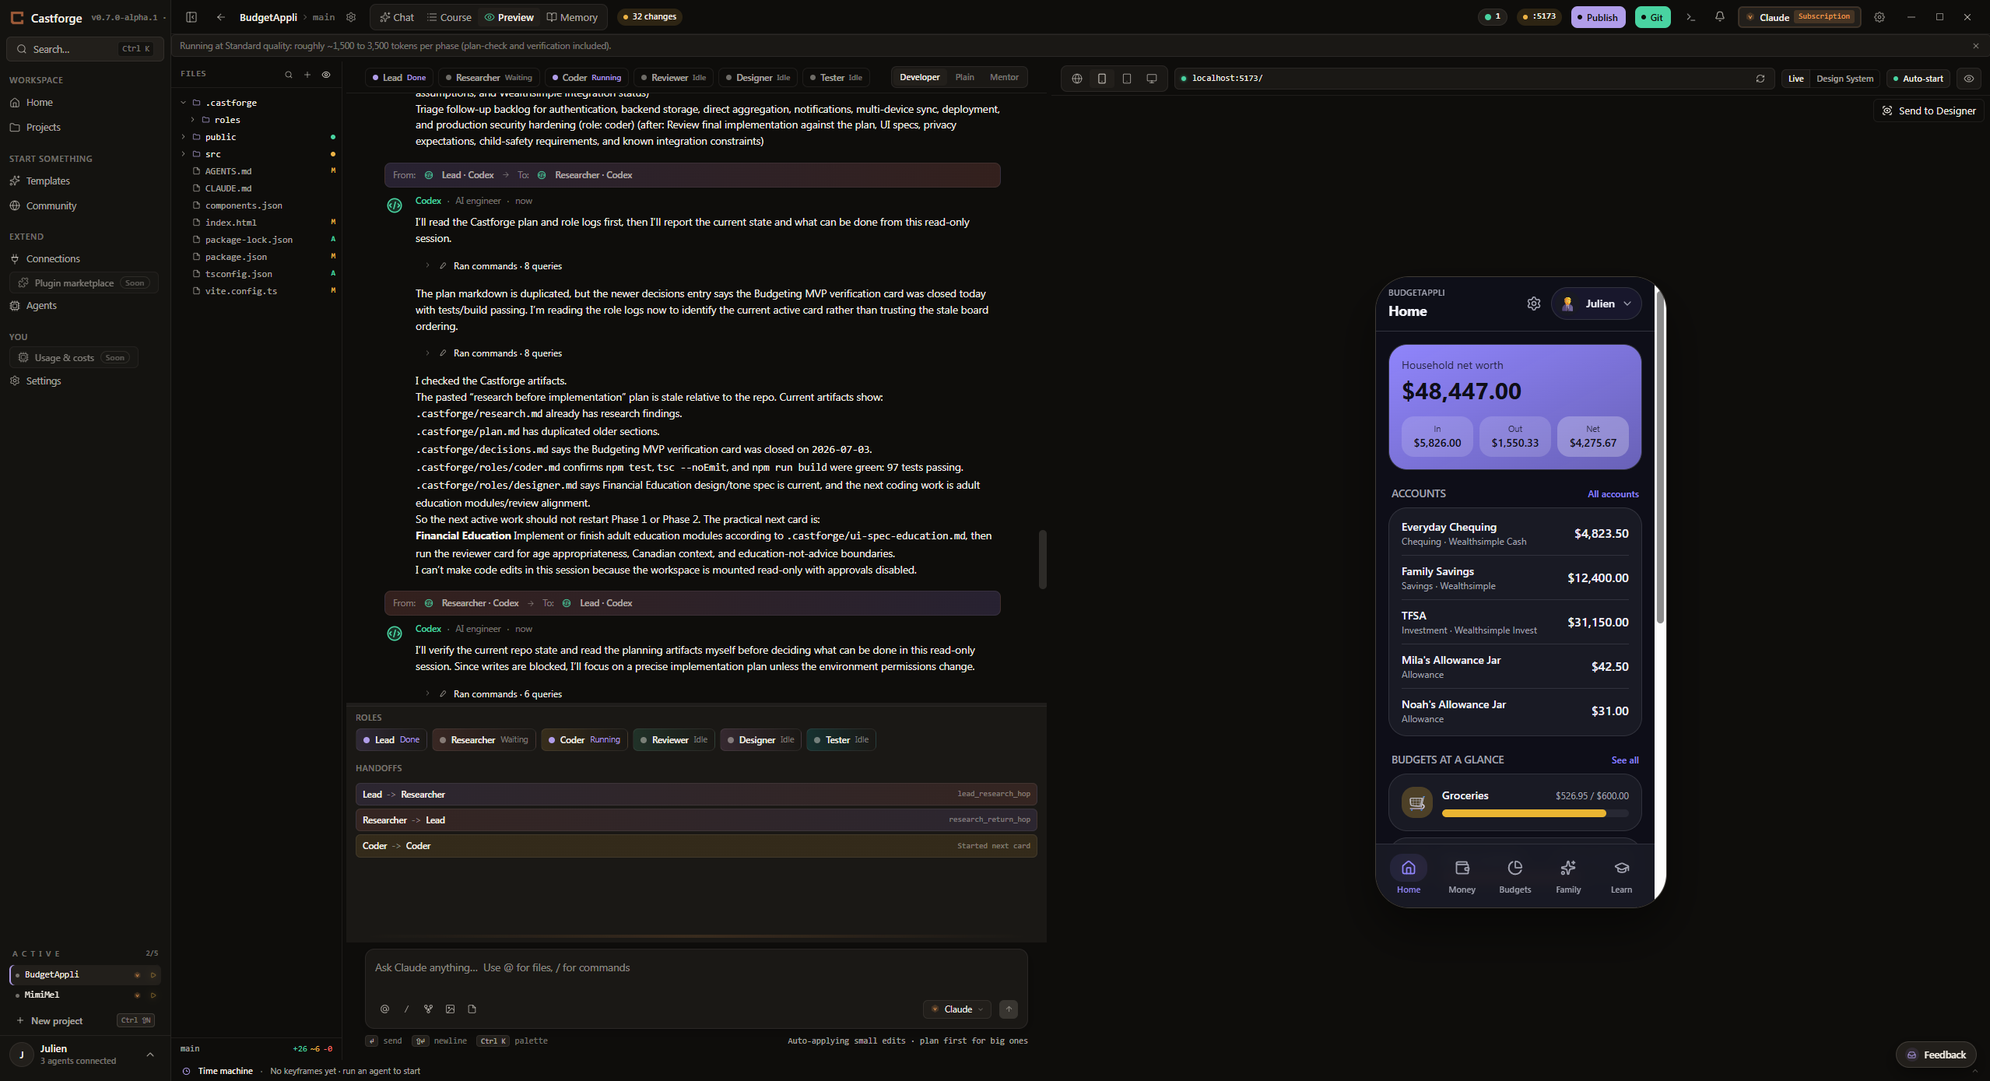
Task: Toggle hidden files eye icon in FILES header
Action: tap(326, 75)
